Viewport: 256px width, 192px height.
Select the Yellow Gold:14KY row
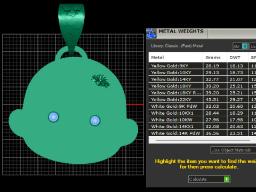(202, 79)
